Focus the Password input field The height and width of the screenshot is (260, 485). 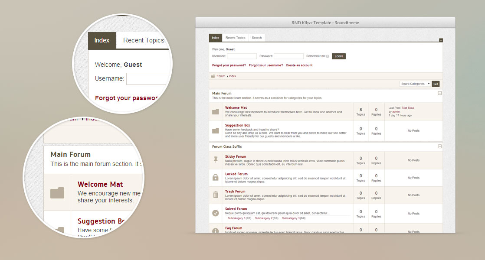tap(288, 56)
